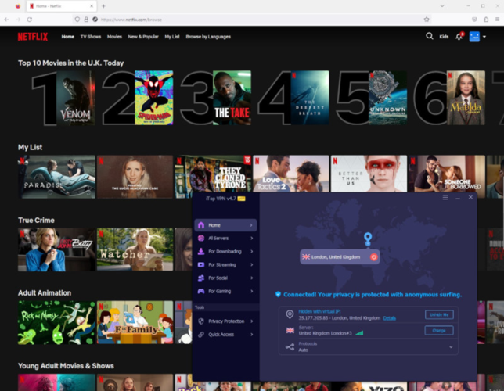
Task: Click the site padlock icon
Action: coord(86,20)
